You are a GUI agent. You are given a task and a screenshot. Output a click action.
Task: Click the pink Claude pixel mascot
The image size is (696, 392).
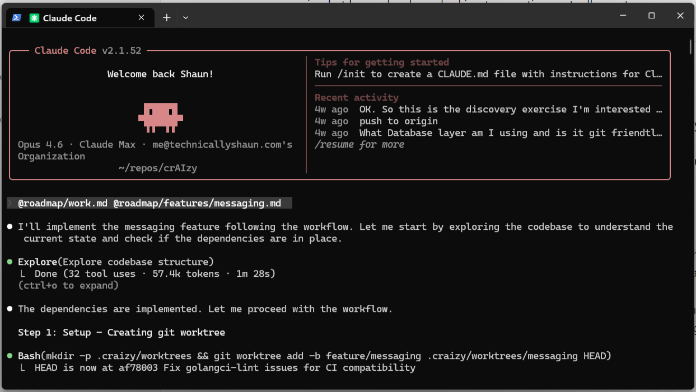(x=161, y=117)
